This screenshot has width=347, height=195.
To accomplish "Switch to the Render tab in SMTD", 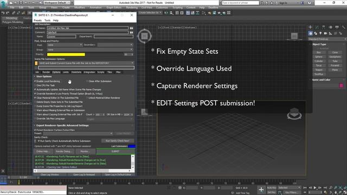I will 46,72.
